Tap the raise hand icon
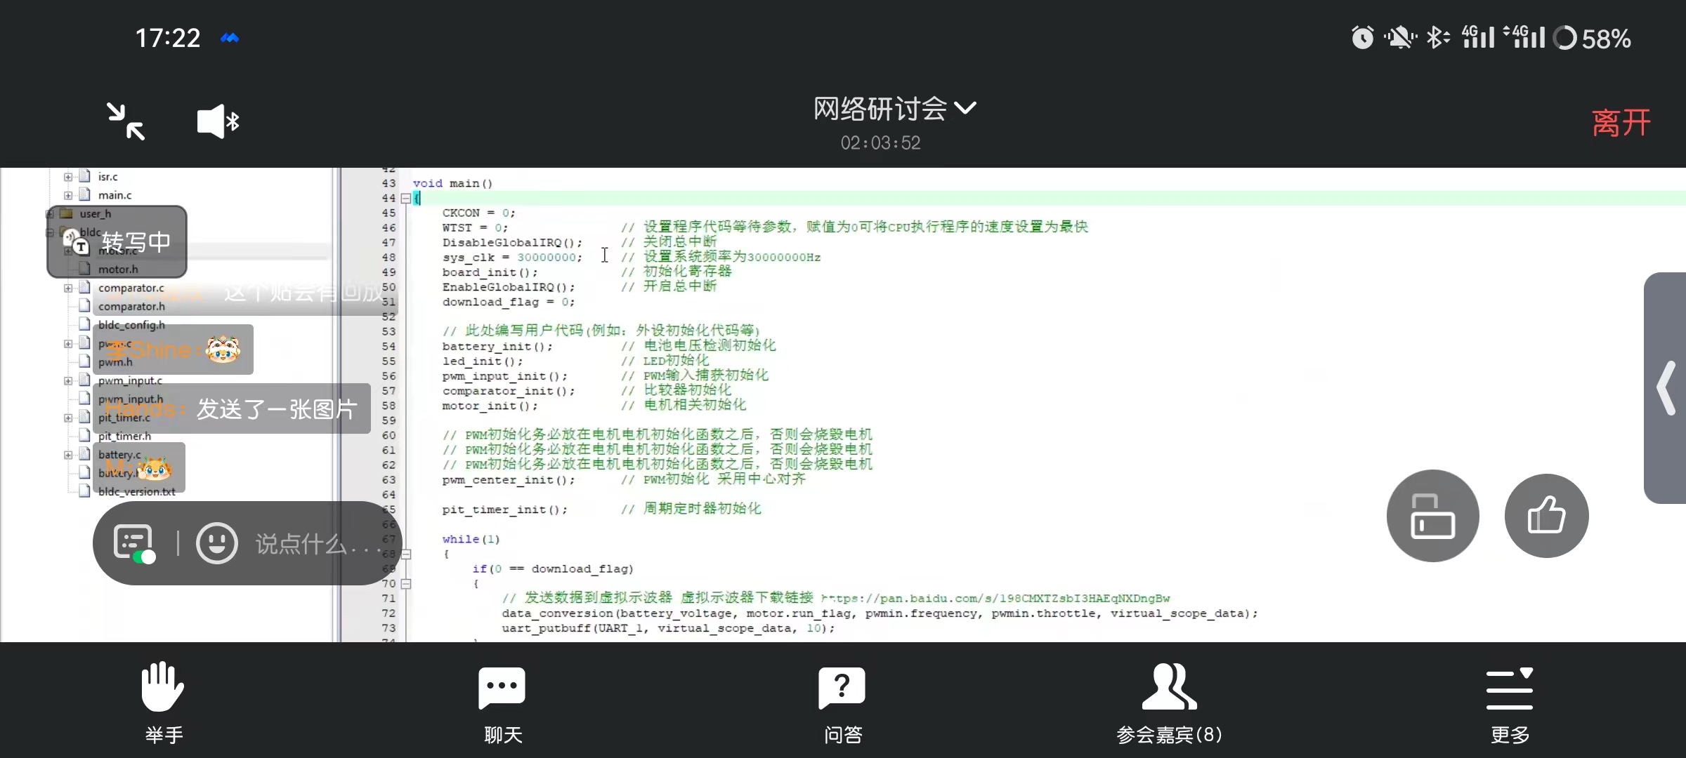1686x758 pixels. coord(163,687)
